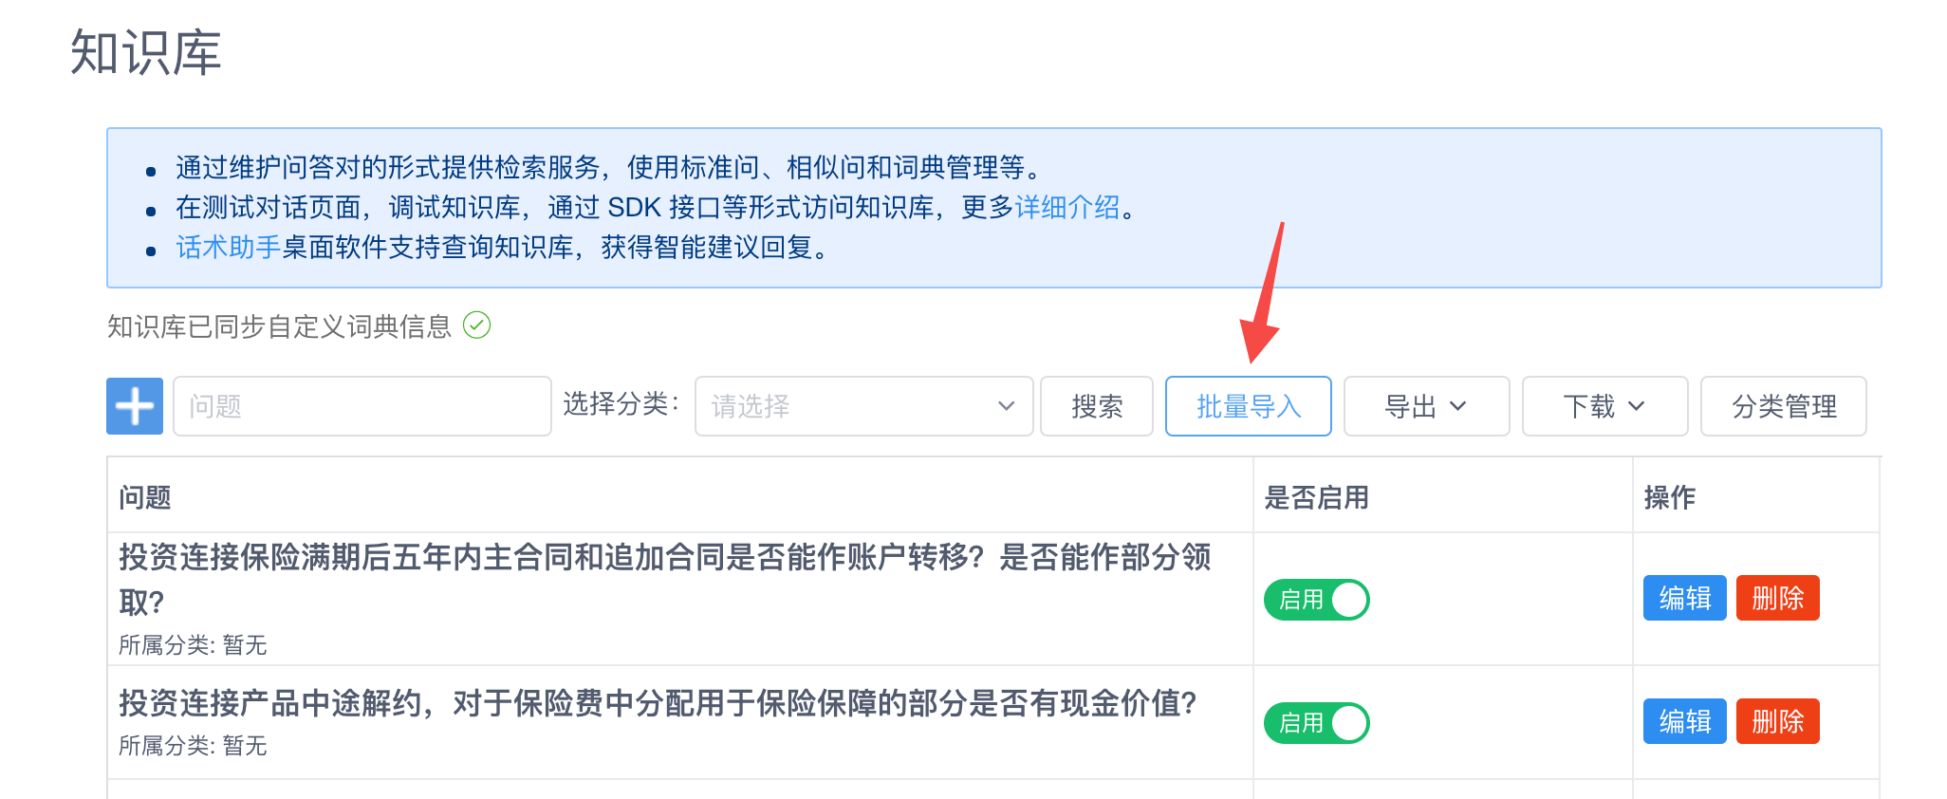
Task: Click the blue plus icon to add a question
Action: [x=134, y=406]
